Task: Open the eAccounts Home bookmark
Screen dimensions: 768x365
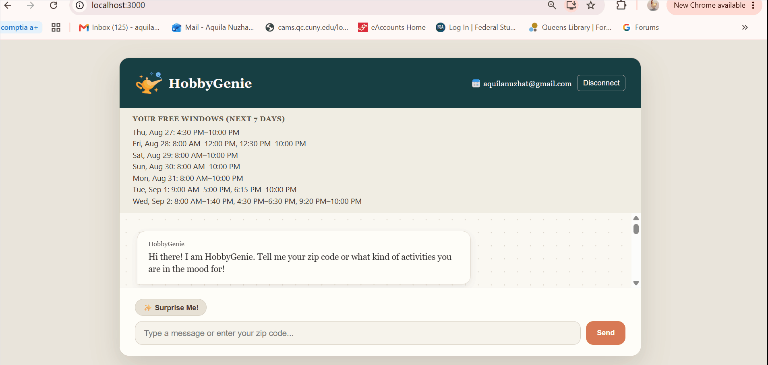Action: (x=392, y=27)
